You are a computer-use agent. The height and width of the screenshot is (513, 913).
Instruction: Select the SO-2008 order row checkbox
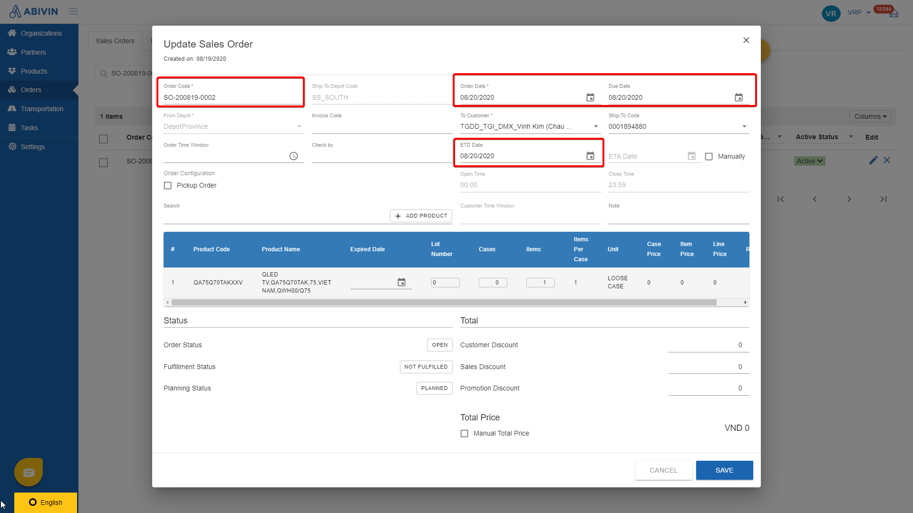click(x=103, y=162)
